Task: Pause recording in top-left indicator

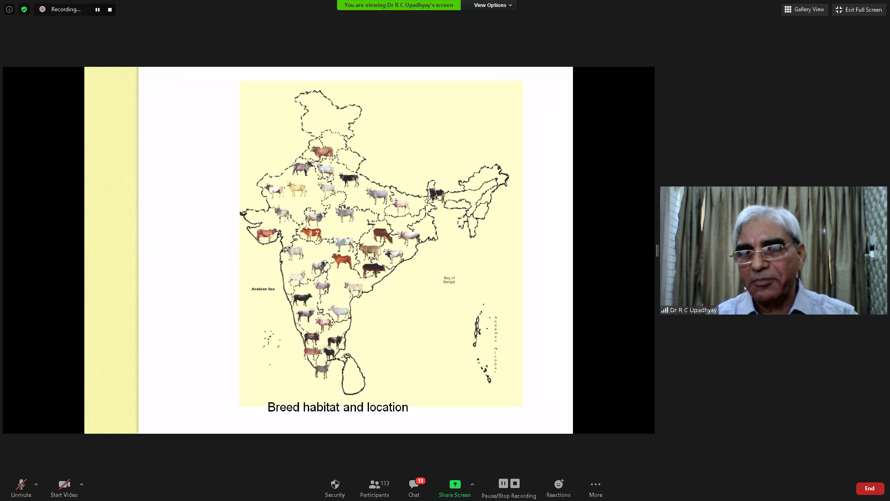Action: click(x=97, y=9)
